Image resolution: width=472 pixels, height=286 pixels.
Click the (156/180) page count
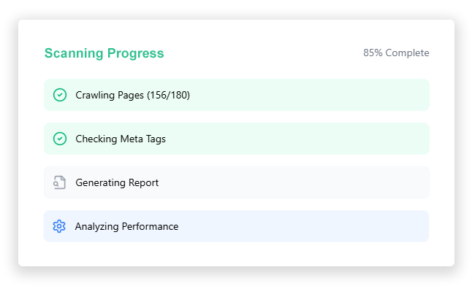pos(168,95)
